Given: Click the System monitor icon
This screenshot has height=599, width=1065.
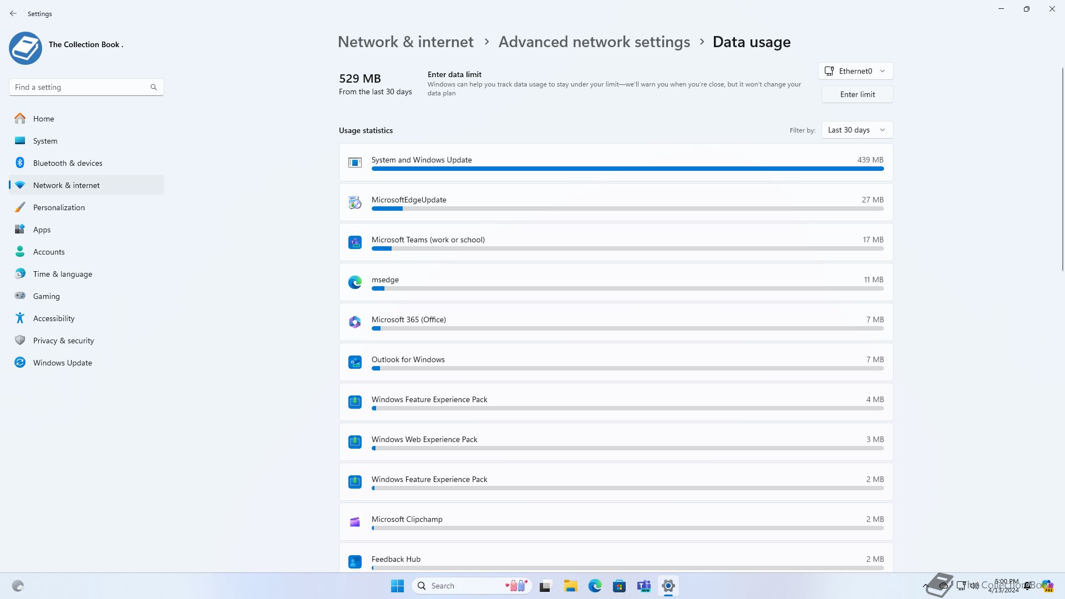Looking at the screenshot, I should [20, 140].
